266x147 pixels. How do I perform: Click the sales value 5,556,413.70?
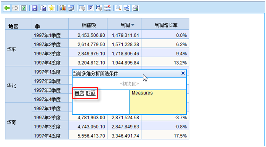(x=91, y=136)
